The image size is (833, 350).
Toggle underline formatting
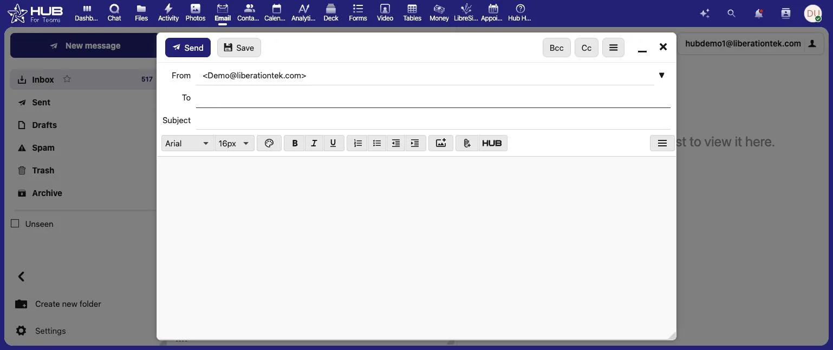pos(333,143)
